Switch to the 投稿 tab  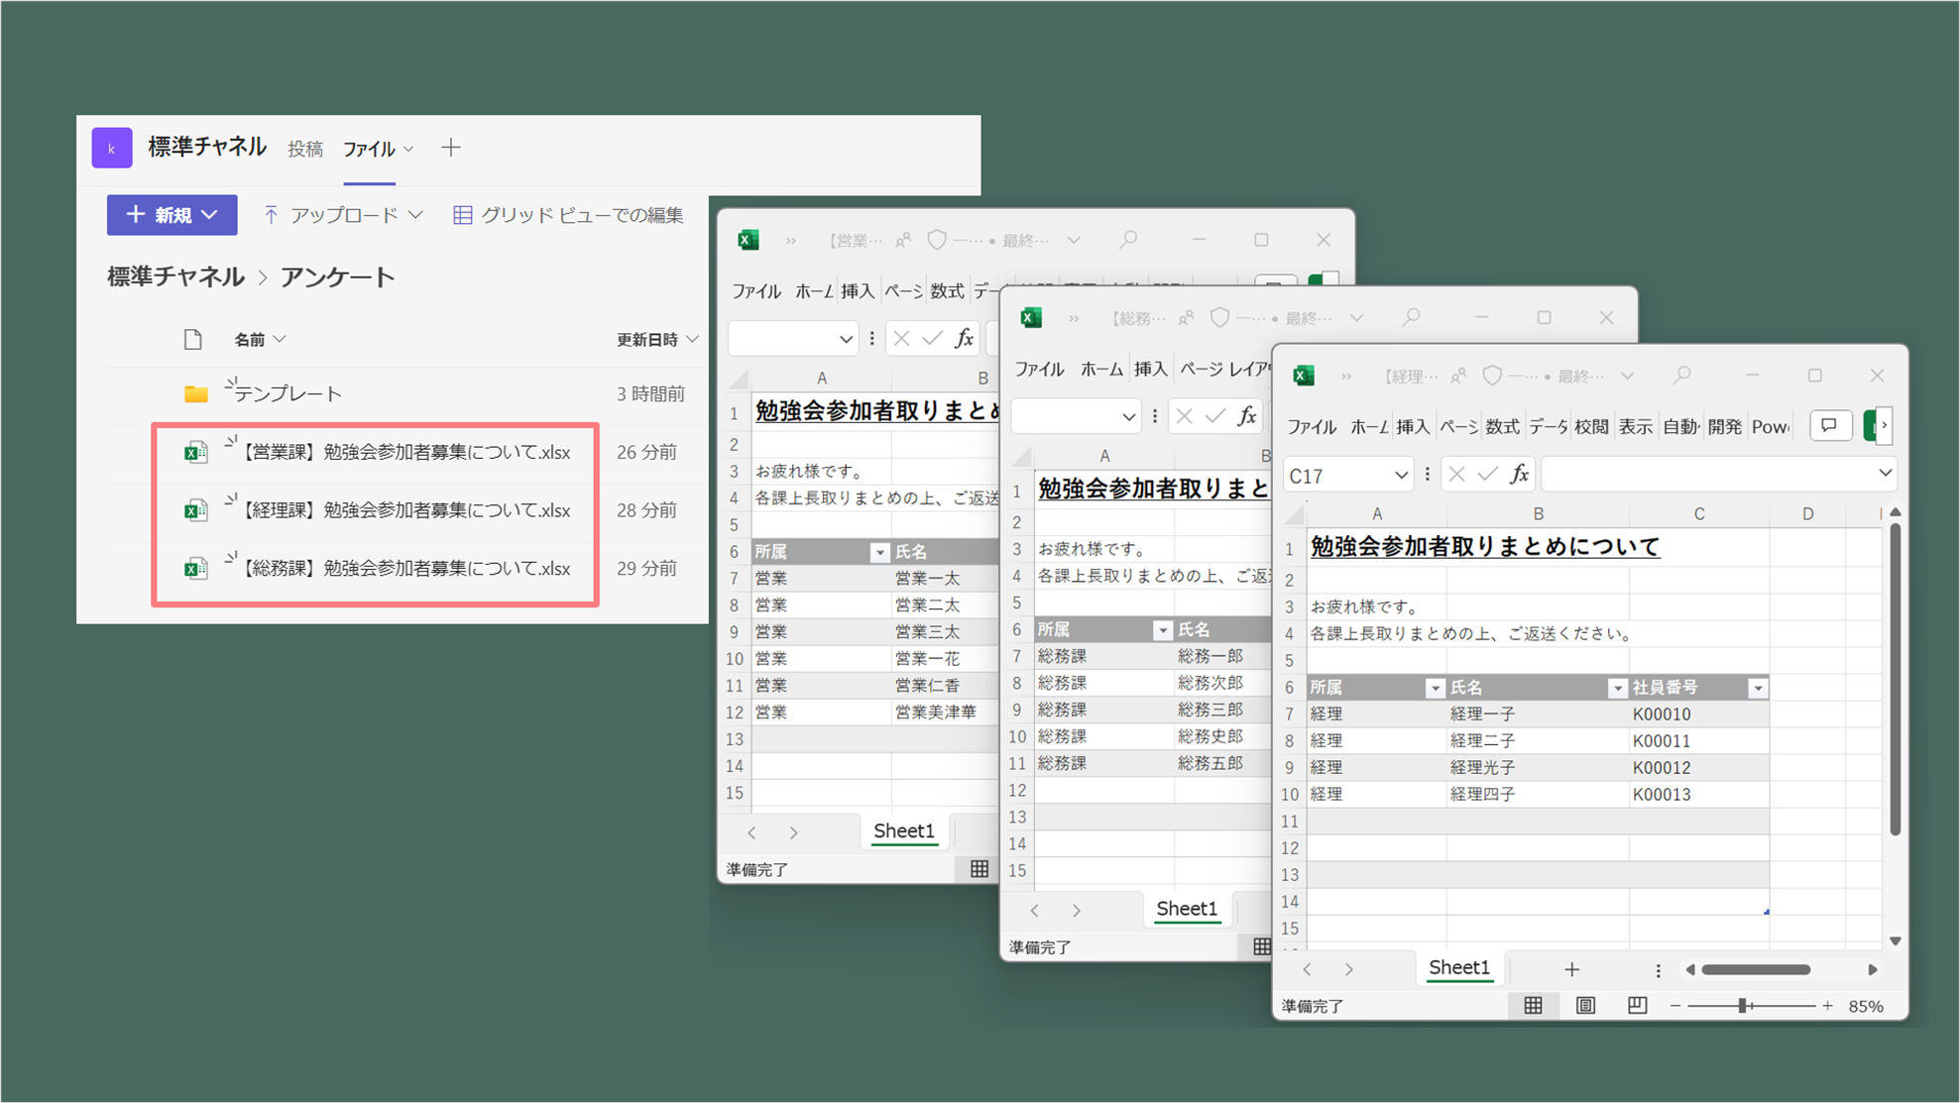[x=305, y=149]
